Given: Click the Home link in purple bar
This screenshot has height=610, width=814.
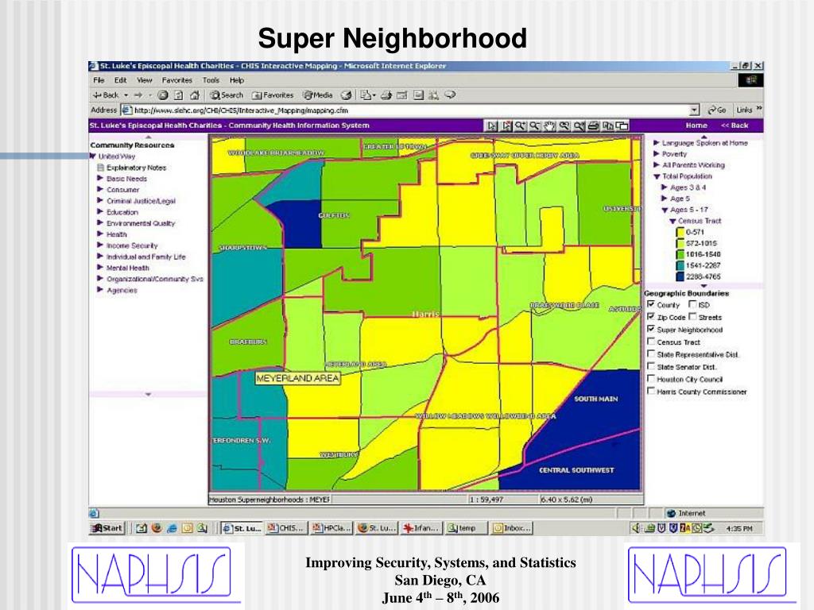Looking at the screenshot, I should pyautogui.click(x=696, y=125).
